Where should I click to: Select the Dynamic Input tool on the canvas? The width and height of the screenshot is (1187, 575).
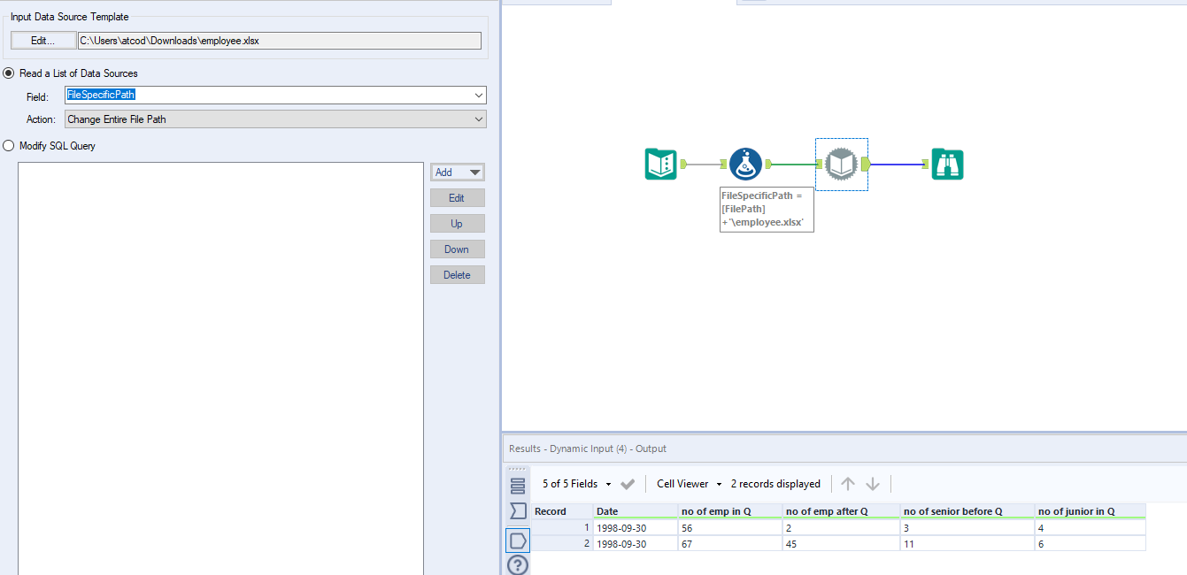click(x=841, y=164)
